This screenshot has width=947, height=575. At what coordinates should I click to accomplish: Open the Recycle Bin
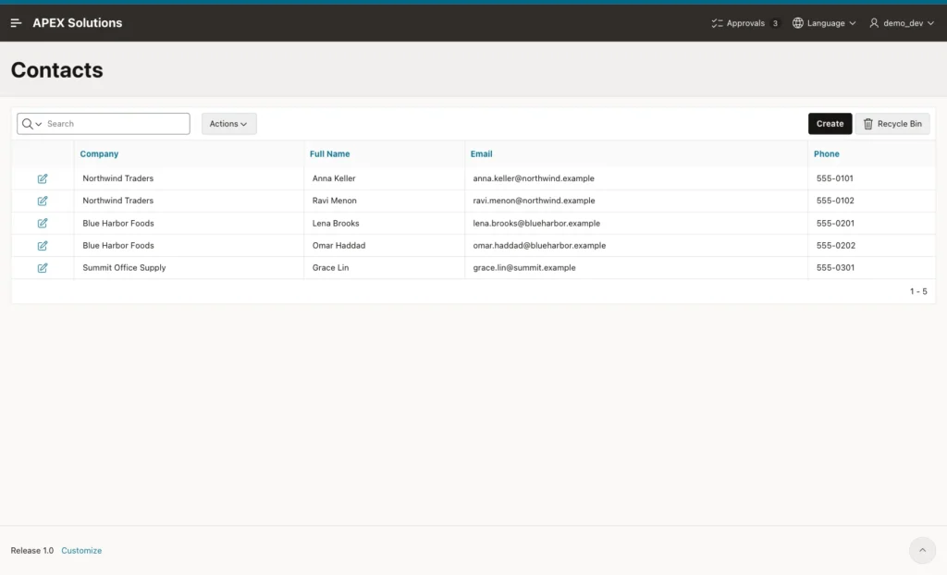click(892, 124)
